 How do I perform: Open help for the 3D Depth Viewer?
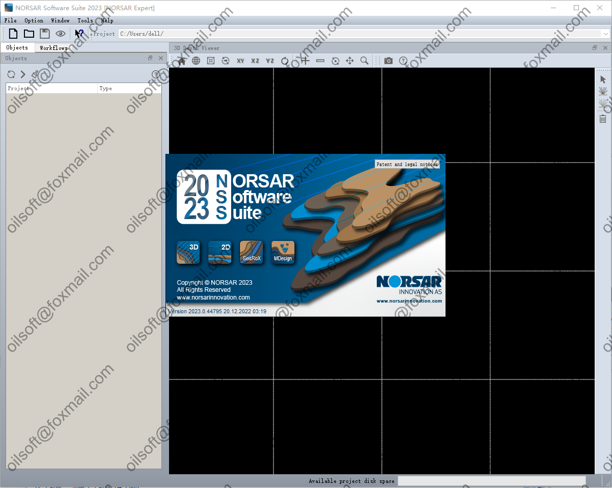[403, 61]
